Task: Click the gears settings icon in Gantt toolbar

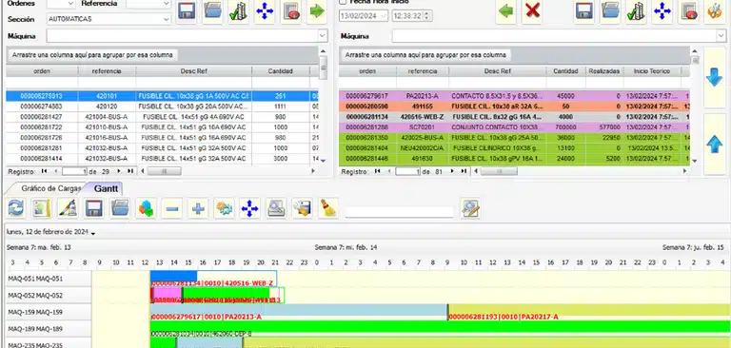Action: tap(224, 208)
